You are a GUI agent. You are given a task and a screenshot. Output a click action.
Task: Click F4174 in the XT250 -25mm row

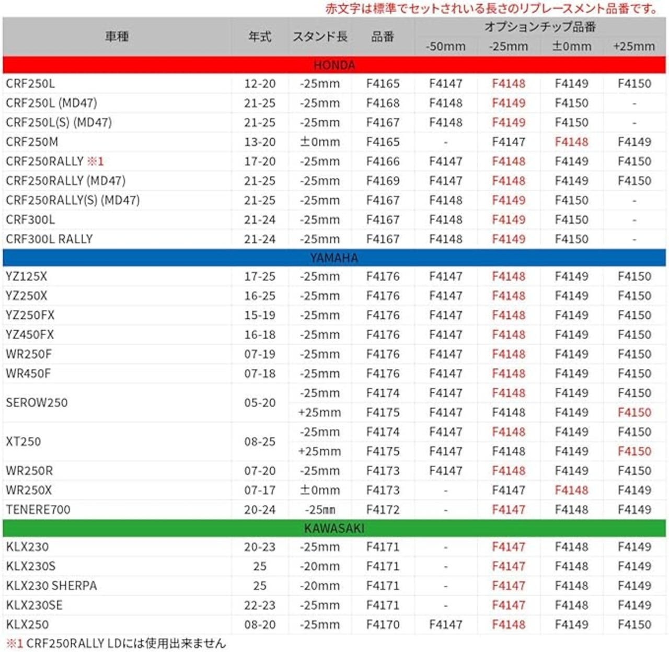click(383, 432)
